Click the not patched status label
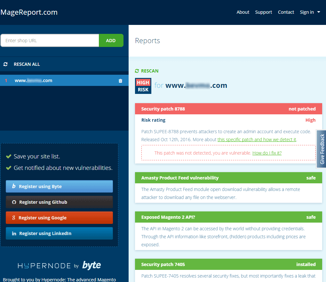 [x=302, y=109]
